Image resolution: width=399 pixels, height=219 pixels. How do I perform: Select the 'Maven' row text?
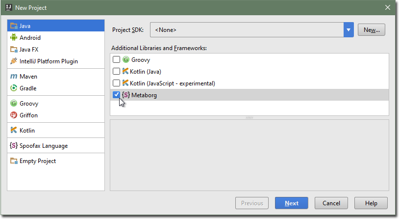(x=28, y=77)
